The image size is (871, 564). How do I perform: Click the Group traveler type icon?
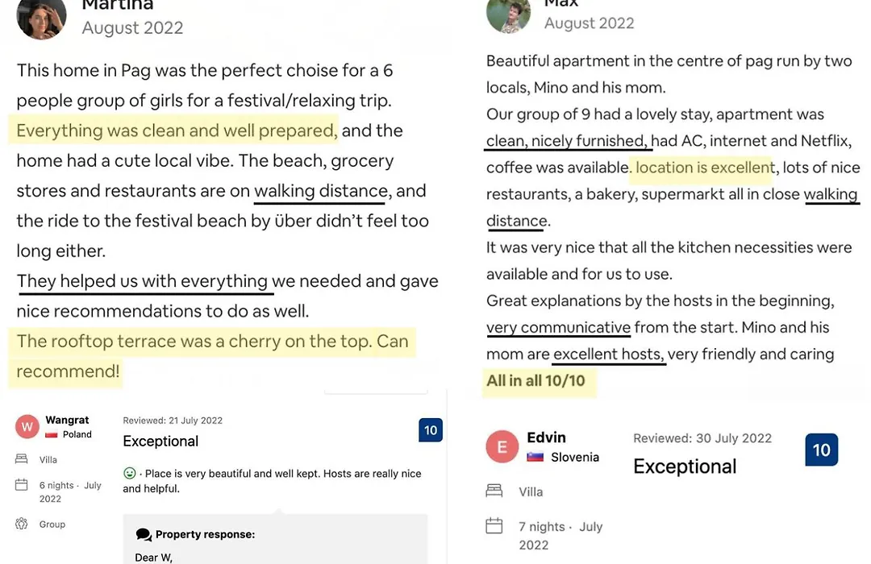(21, 524)
